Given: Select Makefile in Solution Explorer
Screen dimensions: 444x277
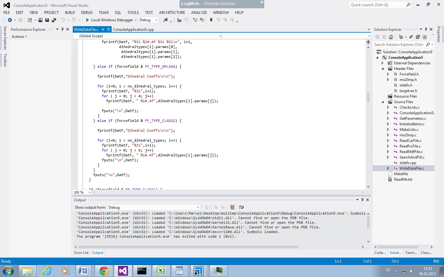Looking at the screenshot, I should tap(401, 174).
